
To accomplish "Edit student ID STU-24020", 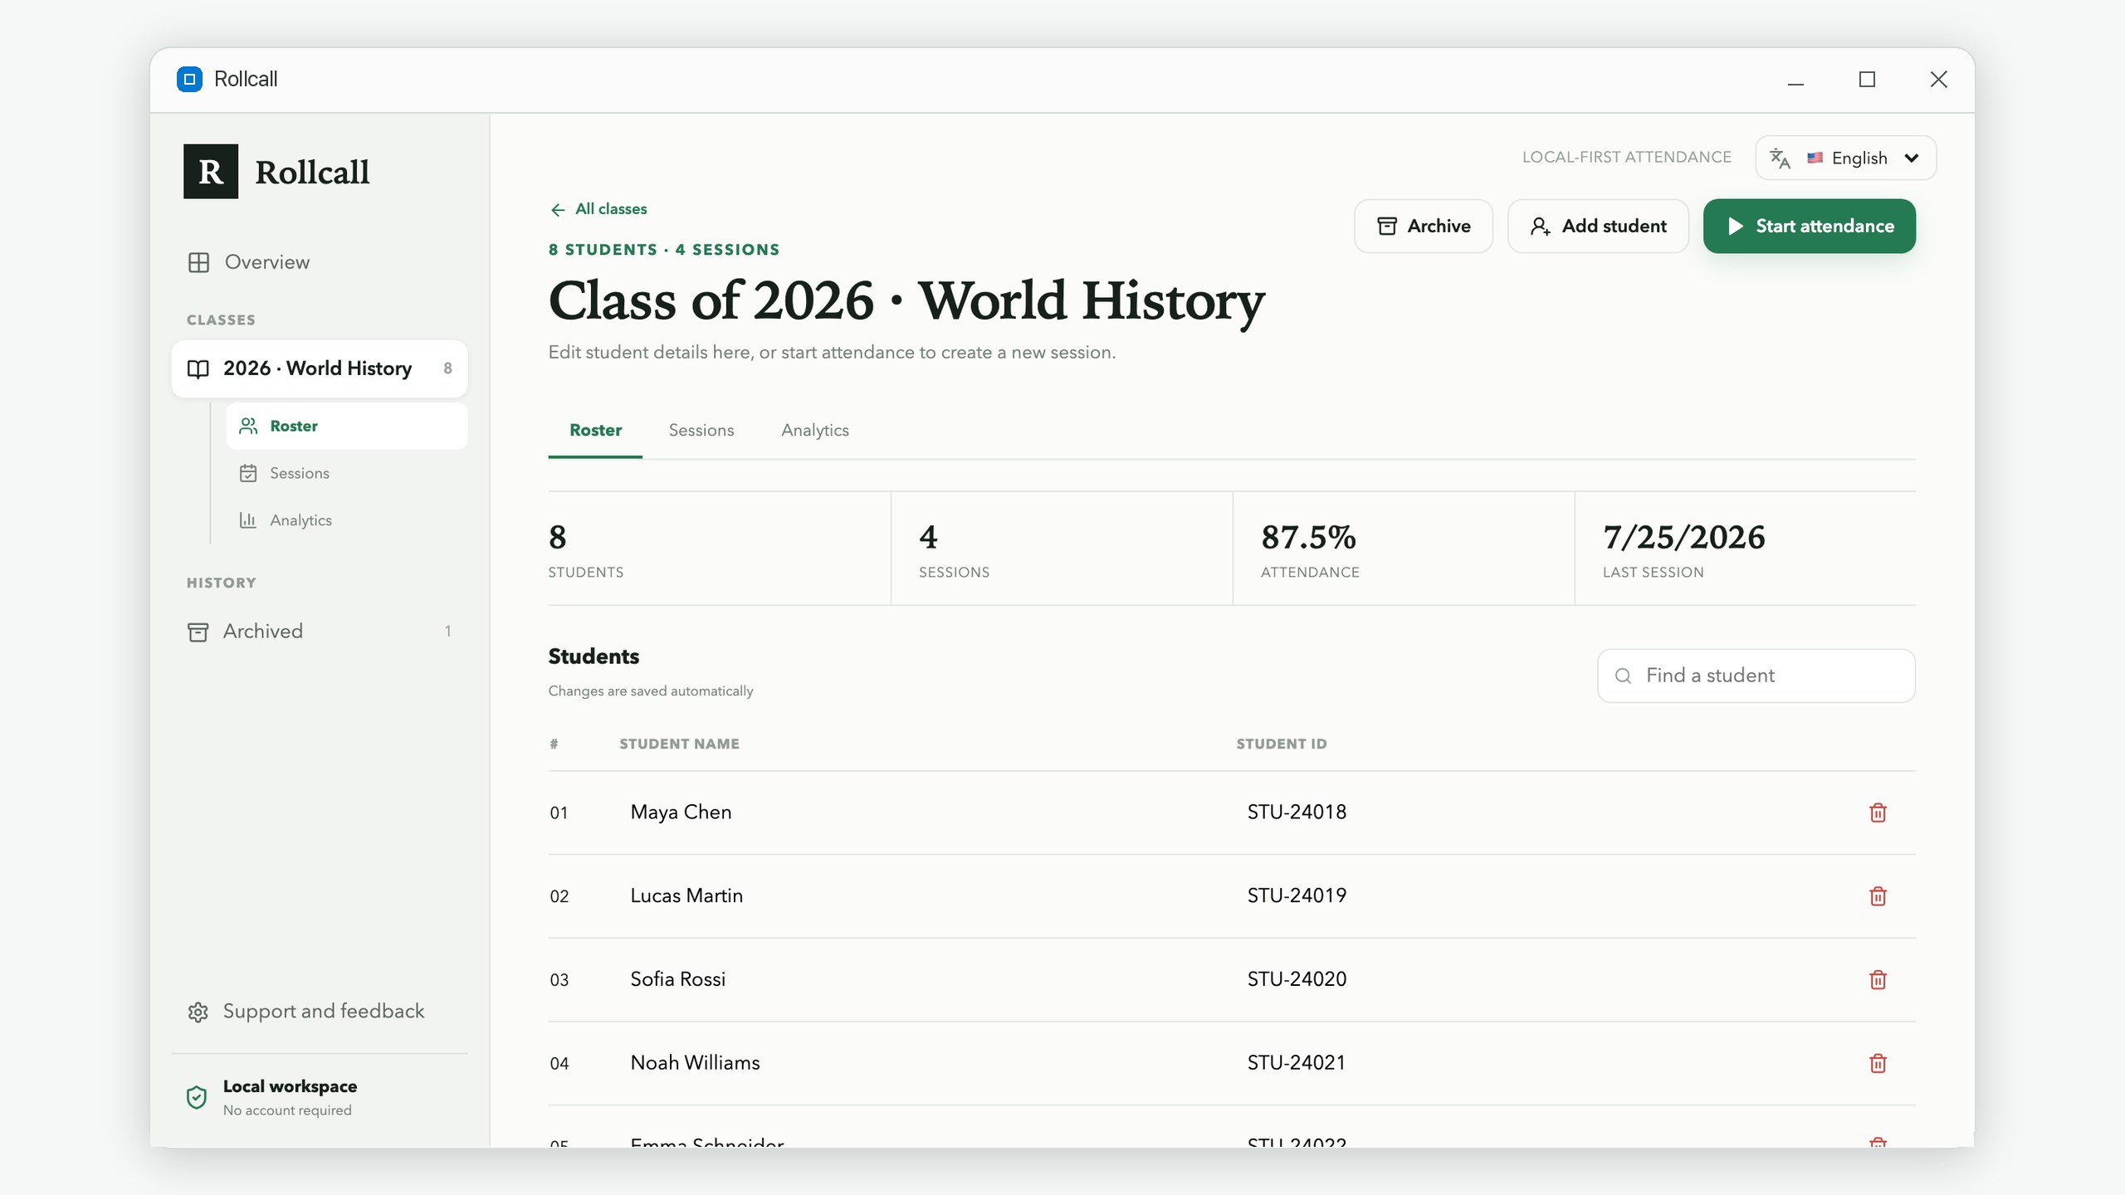I will coord(1527,979).
